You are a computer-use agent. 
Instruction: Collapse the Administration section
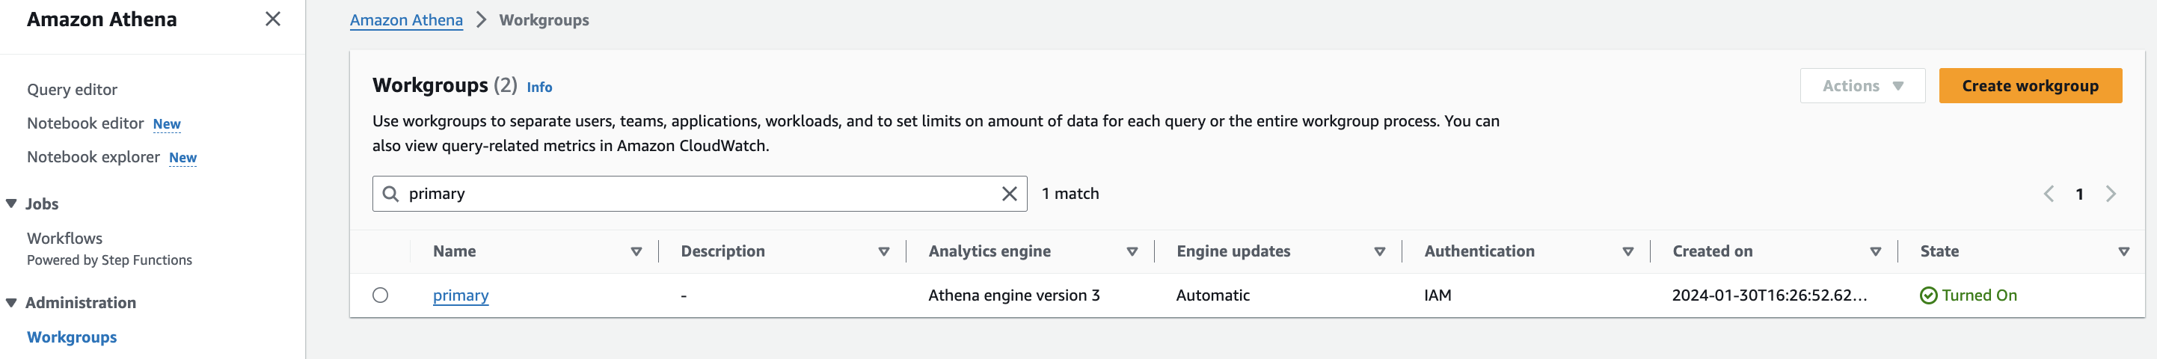pyautogui.click(x=12, y=302)
